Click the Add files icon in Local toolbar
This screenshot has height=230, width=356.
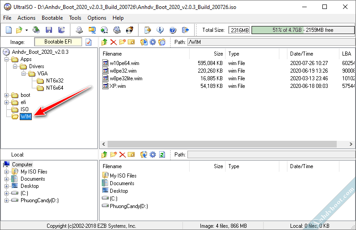tap(144, 155)
